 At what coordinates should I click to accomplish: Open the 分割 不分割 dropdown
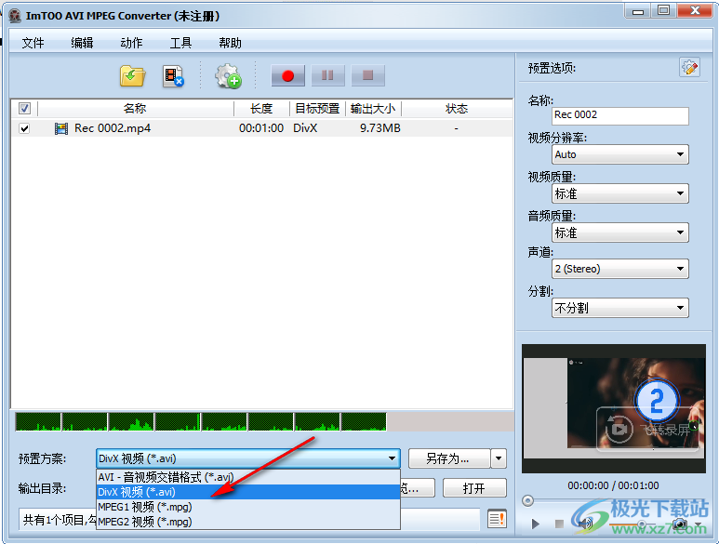coord(620,308)
